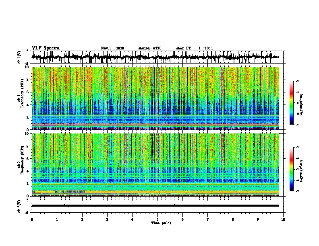319x246 pixels.
Task: Click the ch.1 waveform trace panel
Action: coord(158,57)
